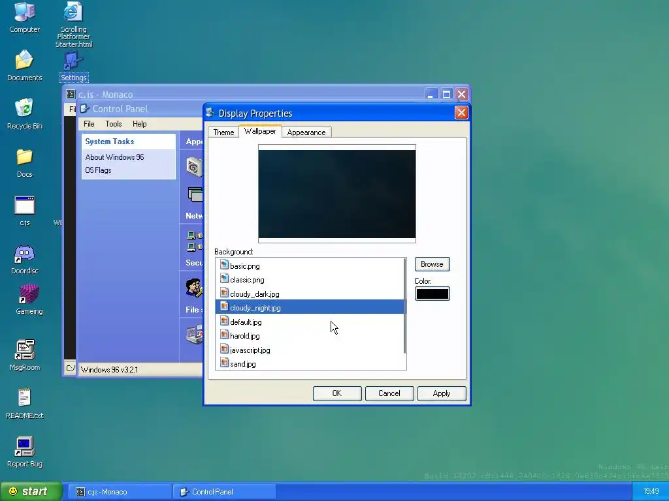Image resolution: width=669 pixels, height=501 pixels.
Task: Click the Display Properties title bar icon
Action: (x=210, y=113)
